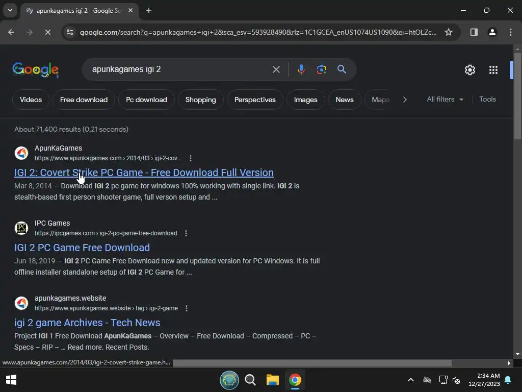Screen dimensions: 522x392
Task: Show more filter chips with the arrow
Action: coord(404,100)
